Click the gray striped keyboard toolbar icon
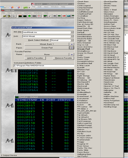128x158 pixels. coord(34,16)
